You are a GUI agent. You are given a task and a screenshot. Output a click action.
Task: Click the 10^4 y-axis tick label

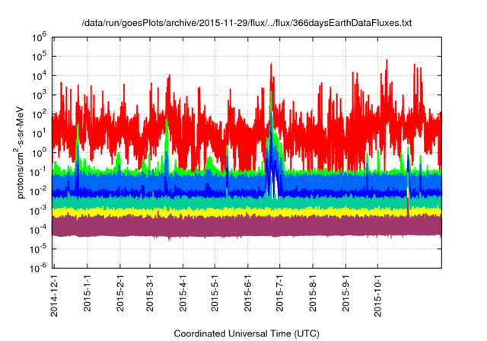point(39,76)
